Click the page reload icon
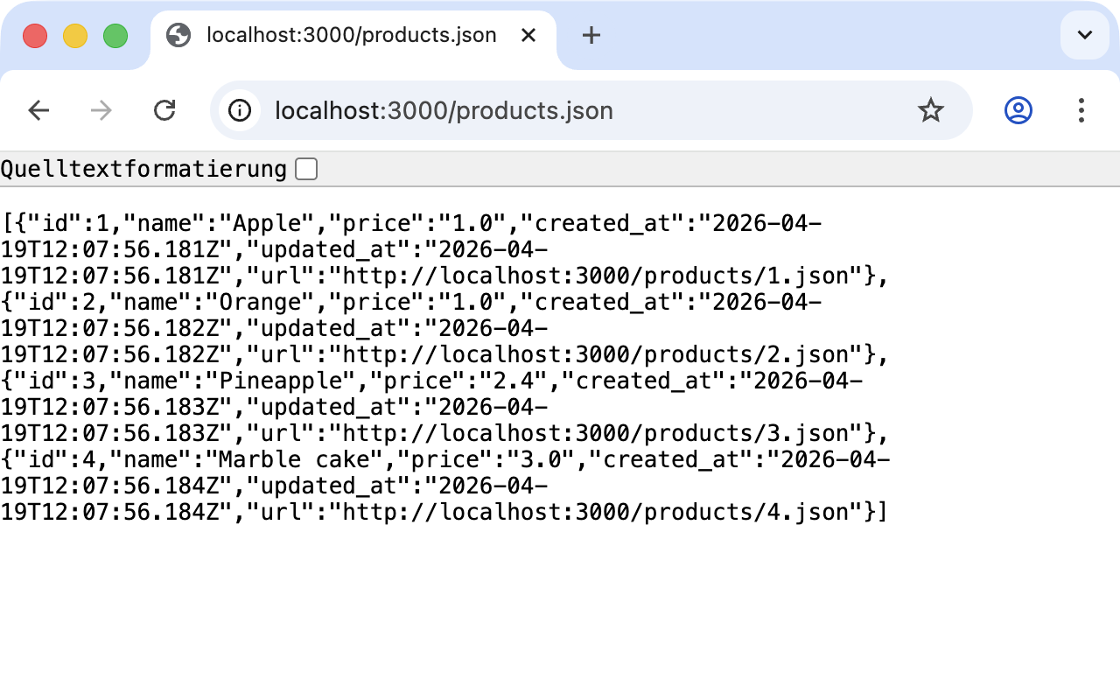Screen dimensions: 1120x700 [x=164, y=110]
